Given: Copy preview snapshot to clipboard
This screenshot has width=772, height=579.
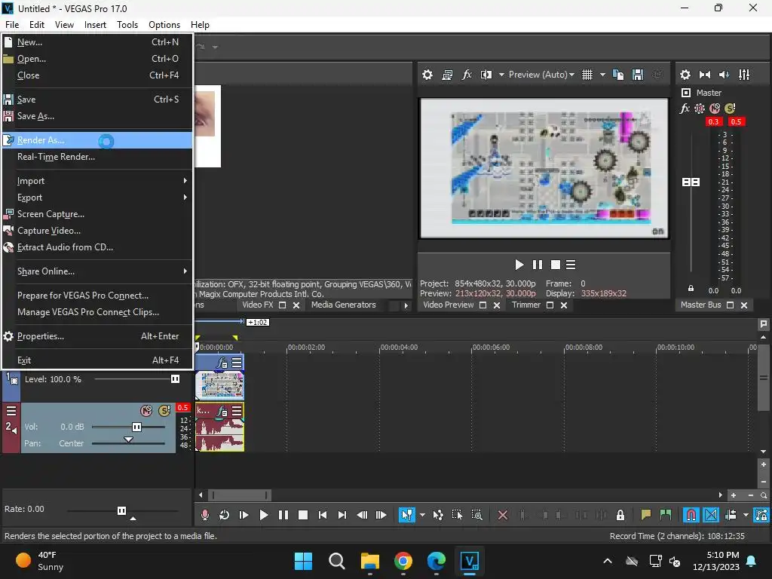Looking at the screenshot, I should pos(618,75).
